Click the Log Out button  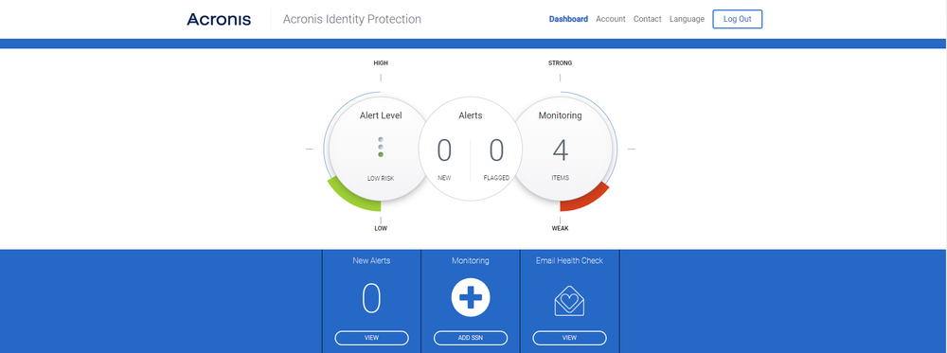(738, 19)
